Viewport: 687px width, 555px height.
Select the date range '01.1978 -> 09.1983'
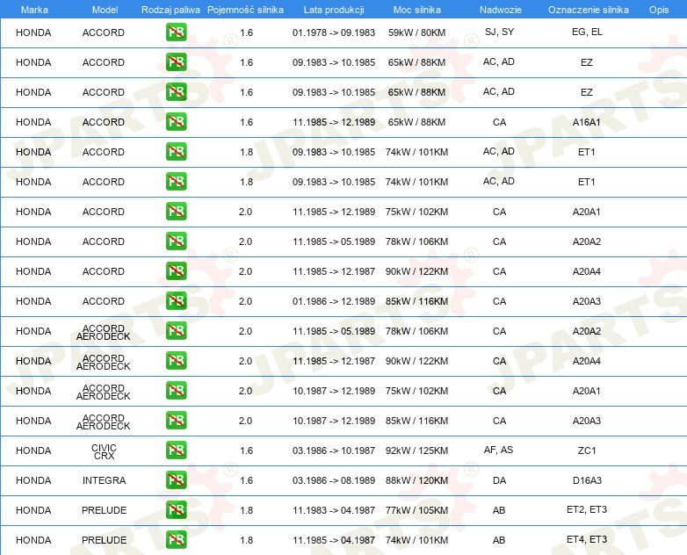(334, 32)
